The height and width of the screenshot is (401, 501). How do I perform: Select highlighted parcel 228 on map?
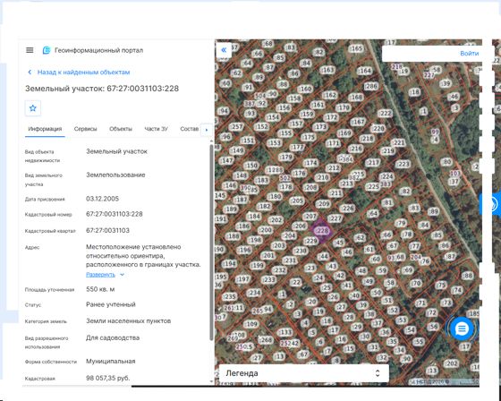click(x=321, y=231)
